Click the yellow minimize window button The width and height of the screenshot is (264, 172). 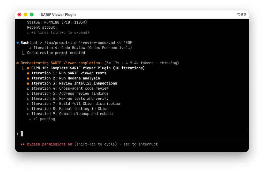[x=25, y=15]
